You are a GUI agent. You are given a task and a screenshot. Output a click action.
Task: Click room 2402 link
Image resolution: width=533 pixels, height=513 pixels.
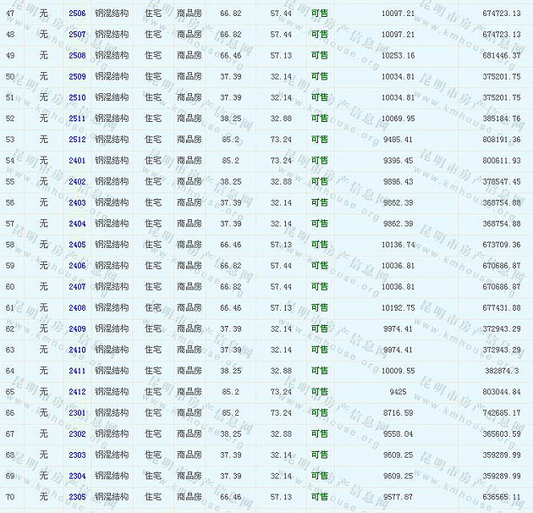click(77, 182)
